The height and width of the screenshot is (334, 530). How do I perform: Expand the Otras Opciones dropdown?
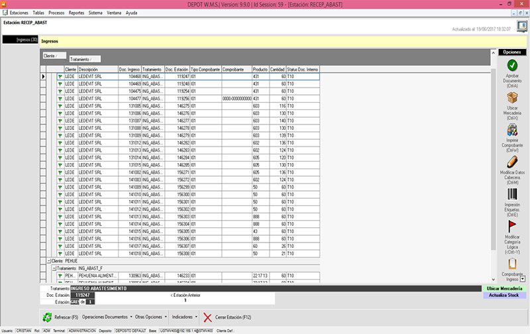pyautogui.click(x=150, y=317)
